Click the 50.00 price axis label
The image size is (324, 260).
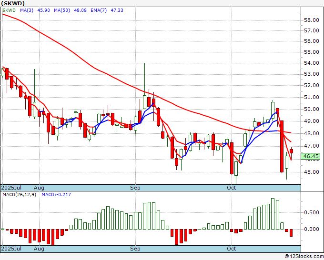coord(312,109)
